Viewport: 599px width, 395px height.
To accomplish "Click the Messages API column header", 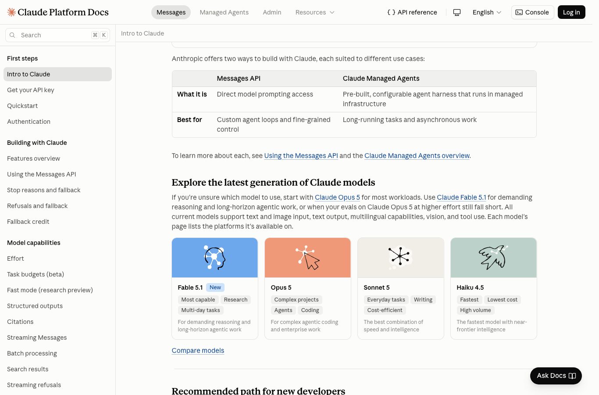I will [x=239, y=79].
